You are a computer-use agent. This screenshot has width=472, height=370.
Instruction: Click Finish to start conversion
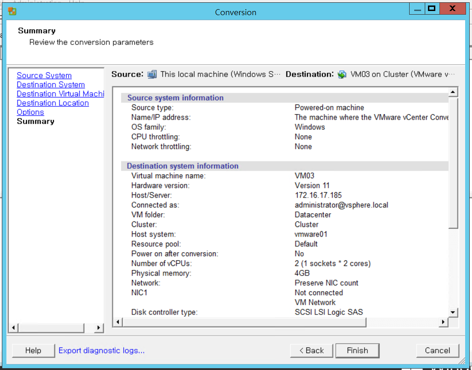(357, 350)
